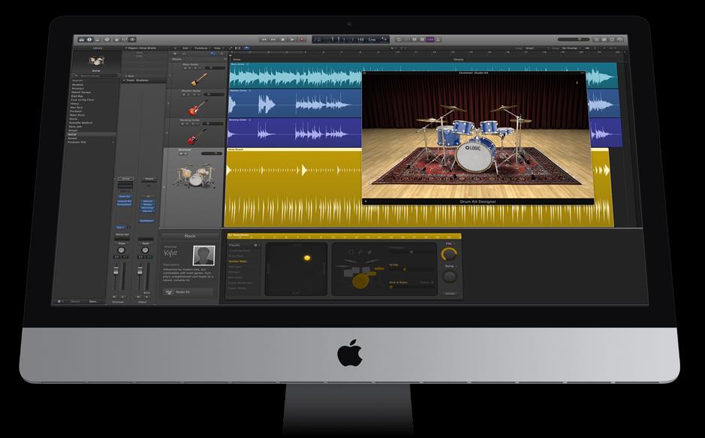This screenshot has width=705, height=438.
Task: Click the duplicate track button
Action: pyautogui.click(x=184, y=53)
